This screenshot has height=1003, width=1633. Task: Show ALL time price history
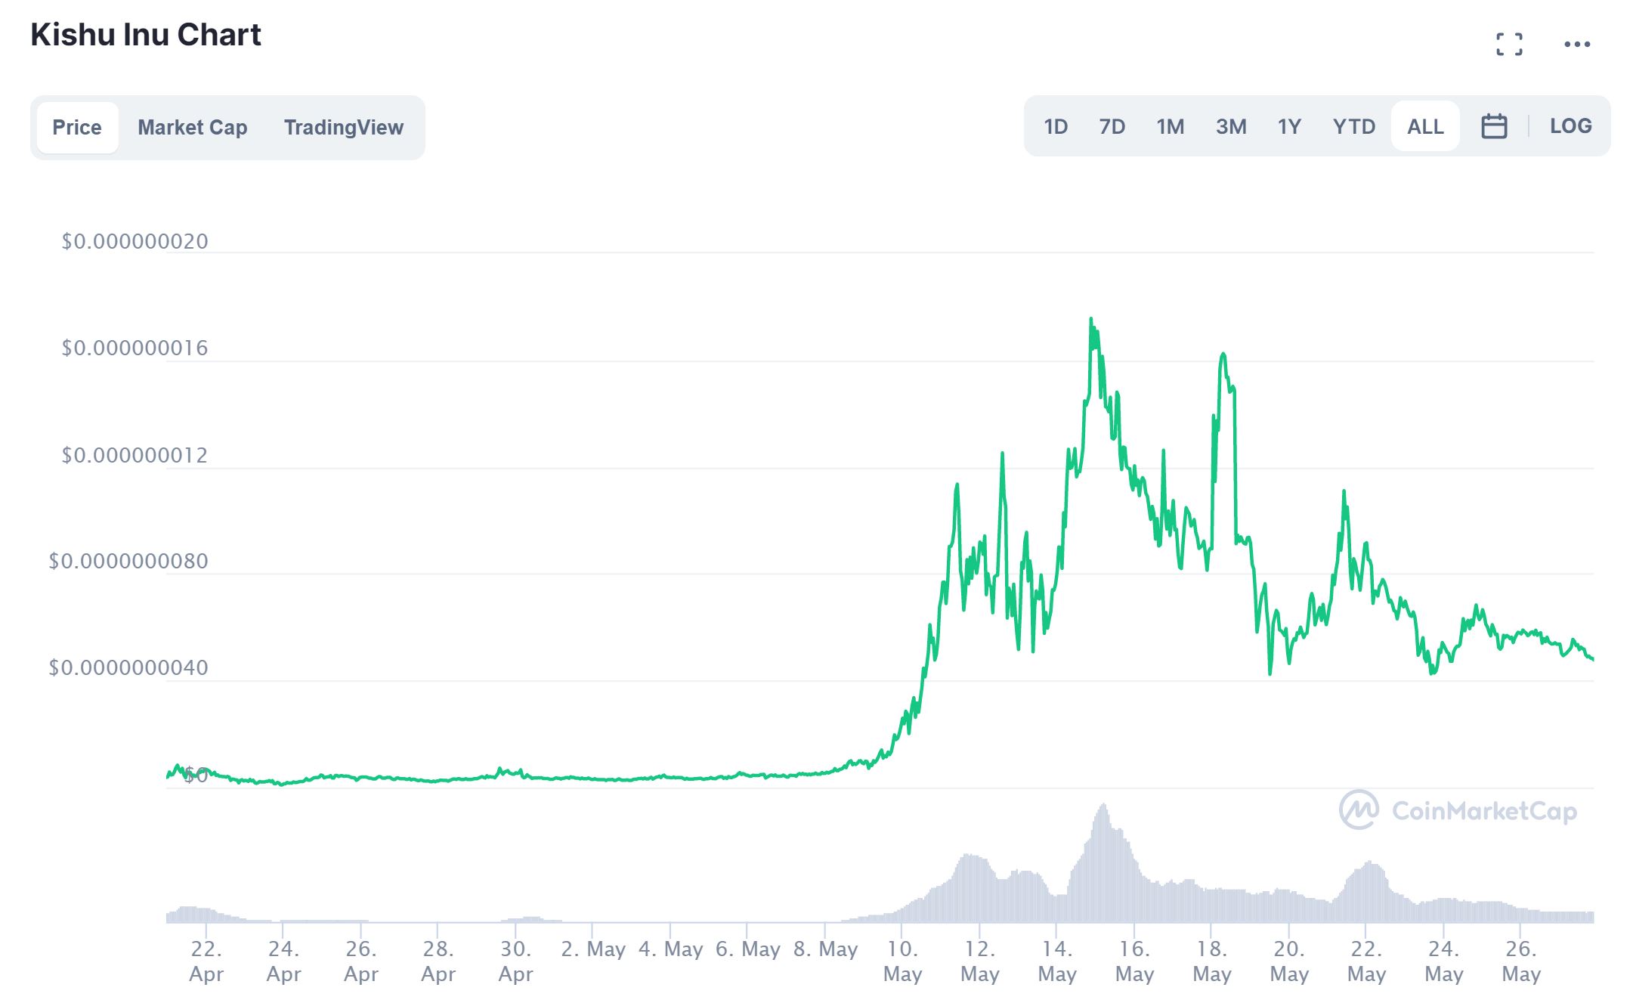1425,126
